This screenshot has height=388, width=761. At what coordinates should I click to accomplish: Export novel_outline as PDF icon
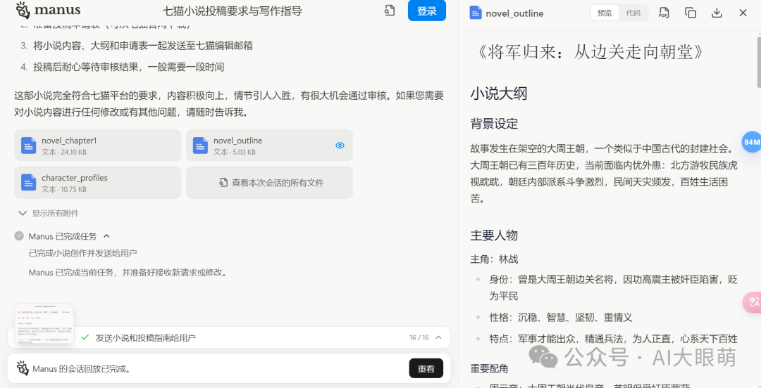click(664, 13)
